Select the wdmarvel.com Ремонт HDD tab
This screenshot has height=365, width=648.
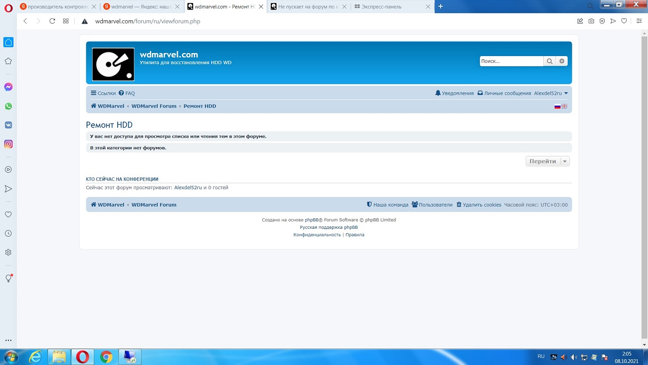[225, 7]
